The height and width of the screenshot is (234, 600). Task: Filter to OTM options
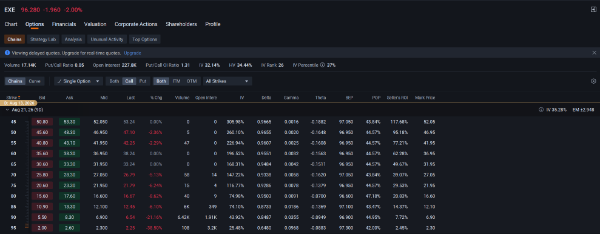tap(192, 81)
